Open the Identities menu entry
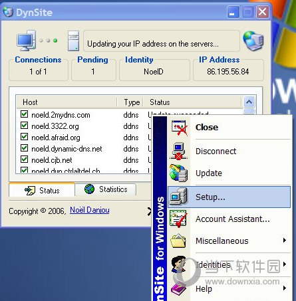The image size is (296, 301). click(229, 264)
